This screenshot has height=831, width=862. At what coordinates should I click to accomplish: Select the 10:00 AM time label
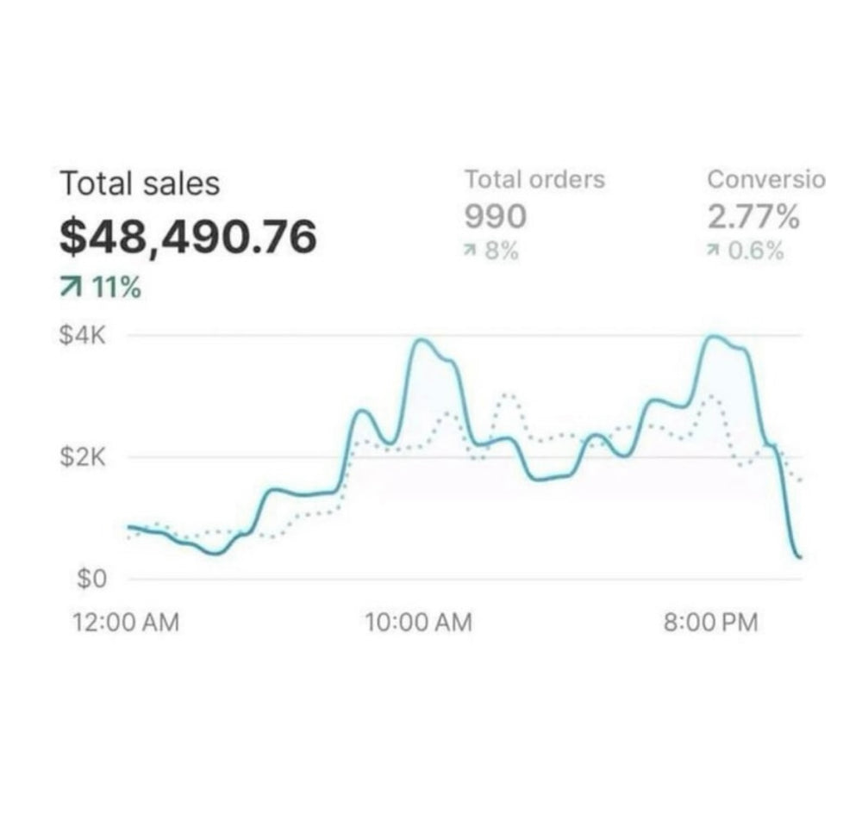[x=419, y=622]
